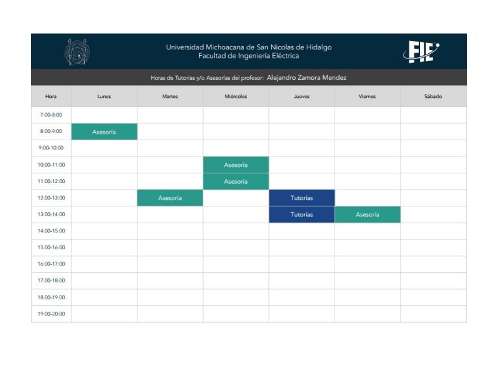Click the professor name Alejandro Zamora Mendez
The width and height of the screenshot is (498, 385).
tap(307, 77)
